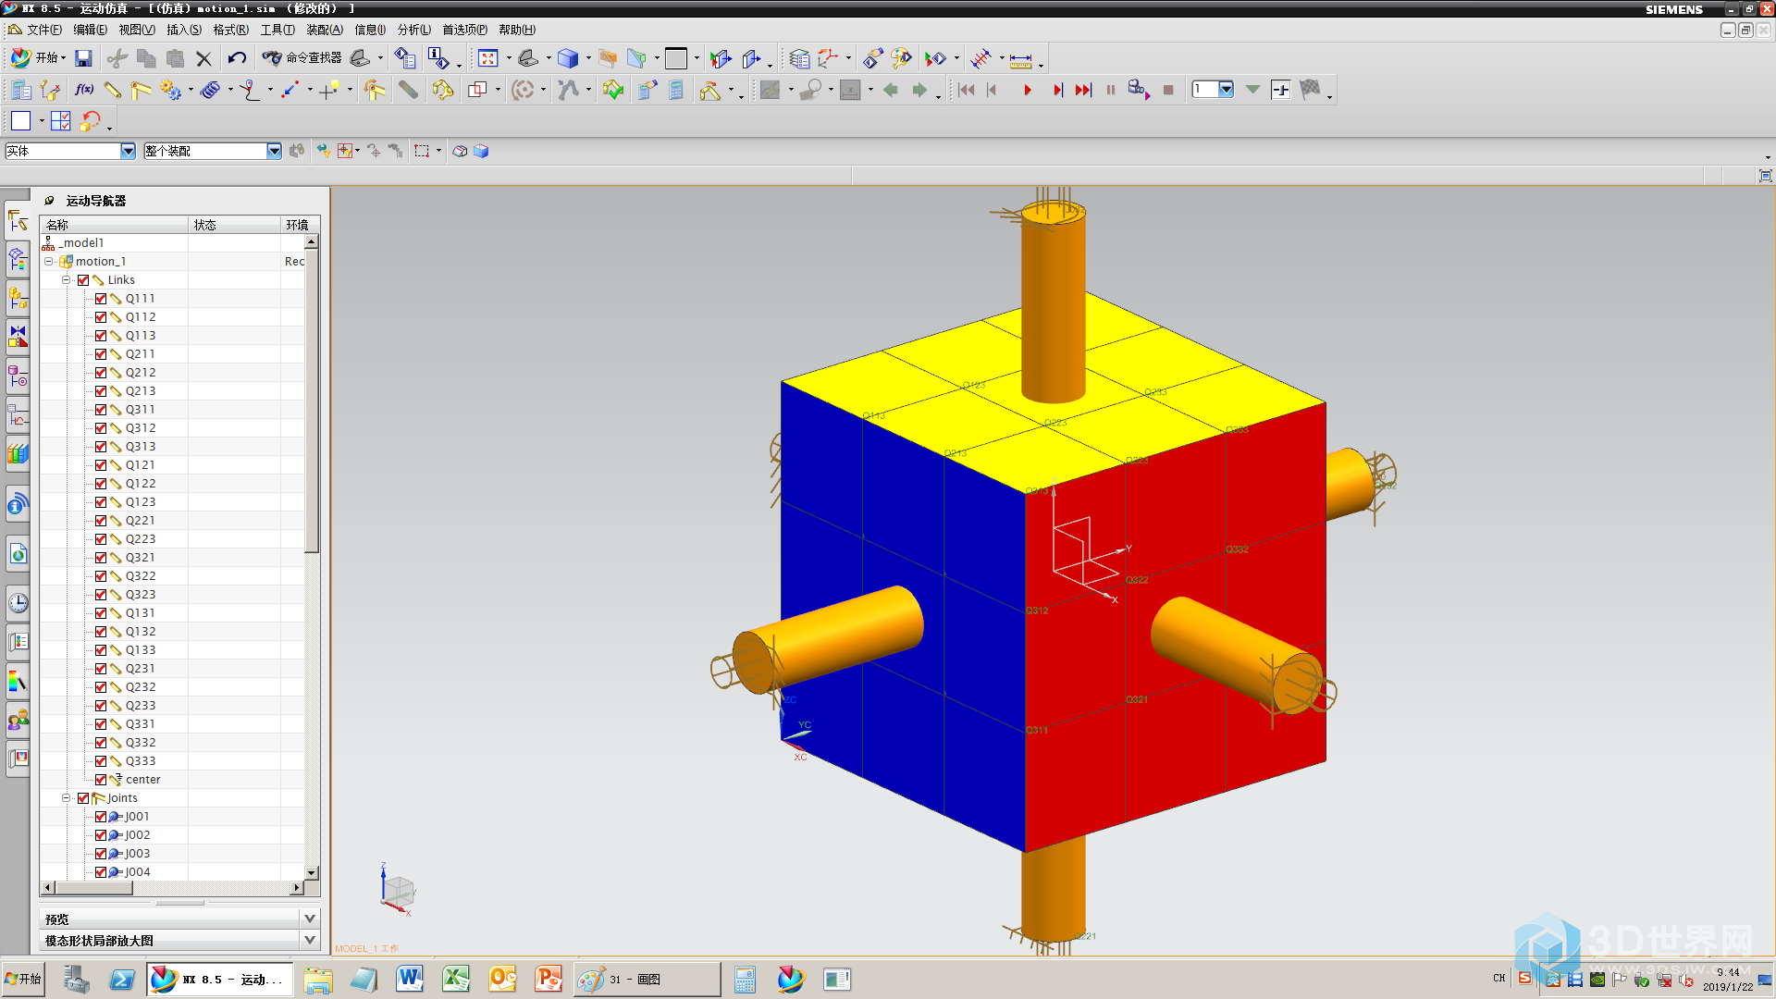The height and width of the screenshot is (999, 1776).
Task: Toggle the J001 joint checkbox
Action: 101,817
